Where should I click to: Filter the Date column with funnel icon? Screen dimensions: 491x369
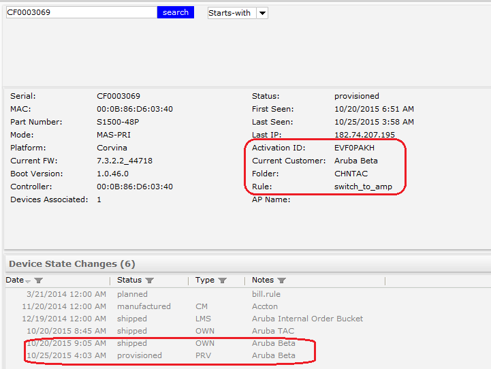(x=39, y=280)
